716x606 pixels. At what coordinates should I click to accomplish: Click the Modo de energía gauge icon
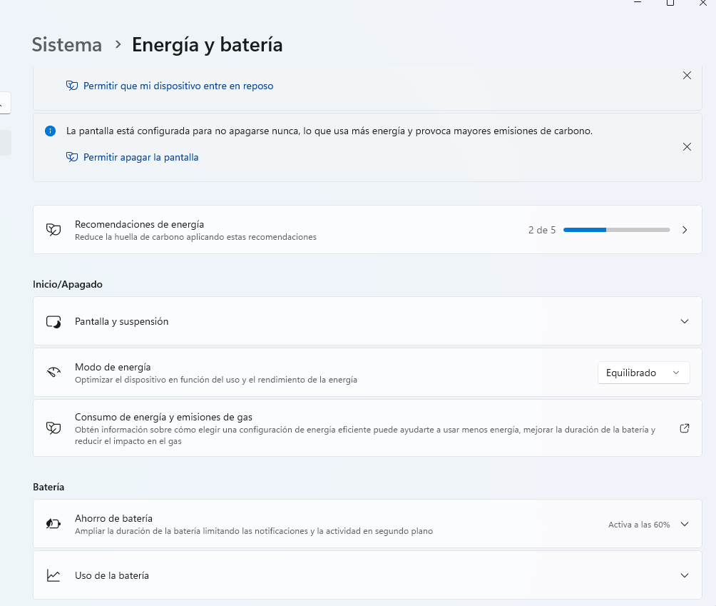point(53,373)
